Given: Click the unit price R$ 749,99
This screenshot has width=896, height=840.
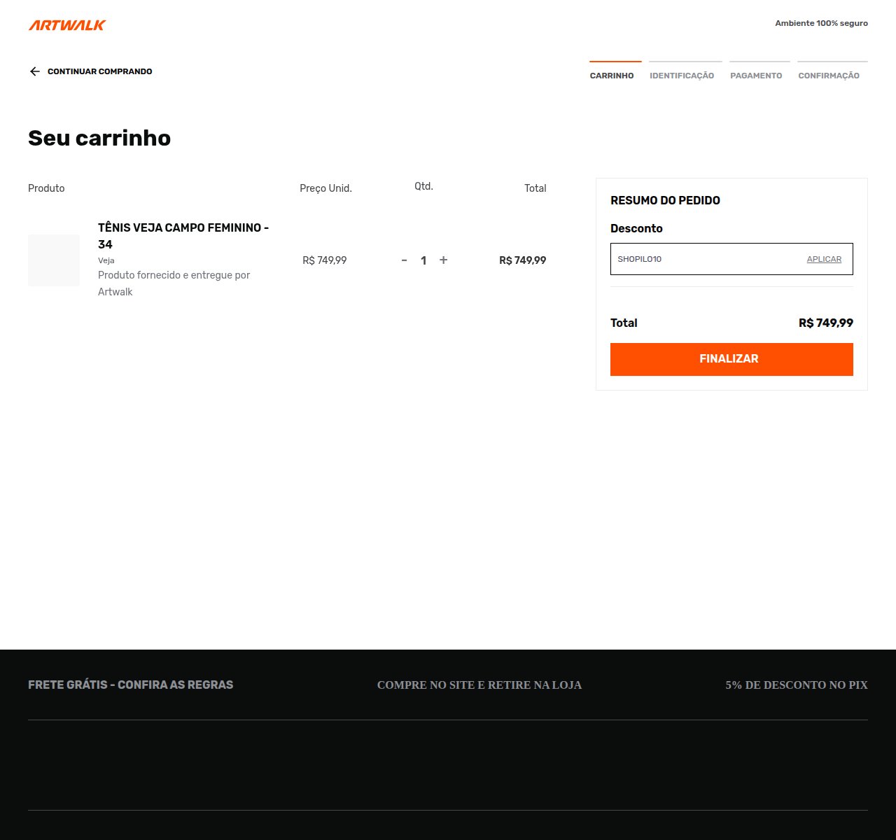Looking at the screenshot, I should coord(325,260).
